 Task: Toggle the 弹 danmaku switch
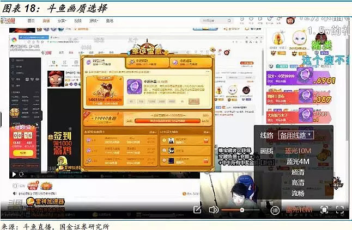[x=275, y=210]
